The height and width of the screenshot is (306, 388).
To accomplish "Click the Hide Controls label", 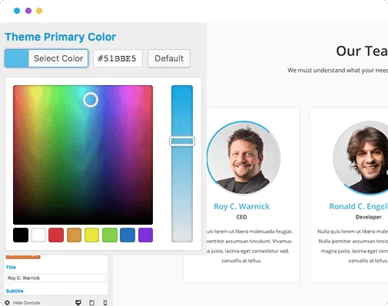I will click(27, 303).
